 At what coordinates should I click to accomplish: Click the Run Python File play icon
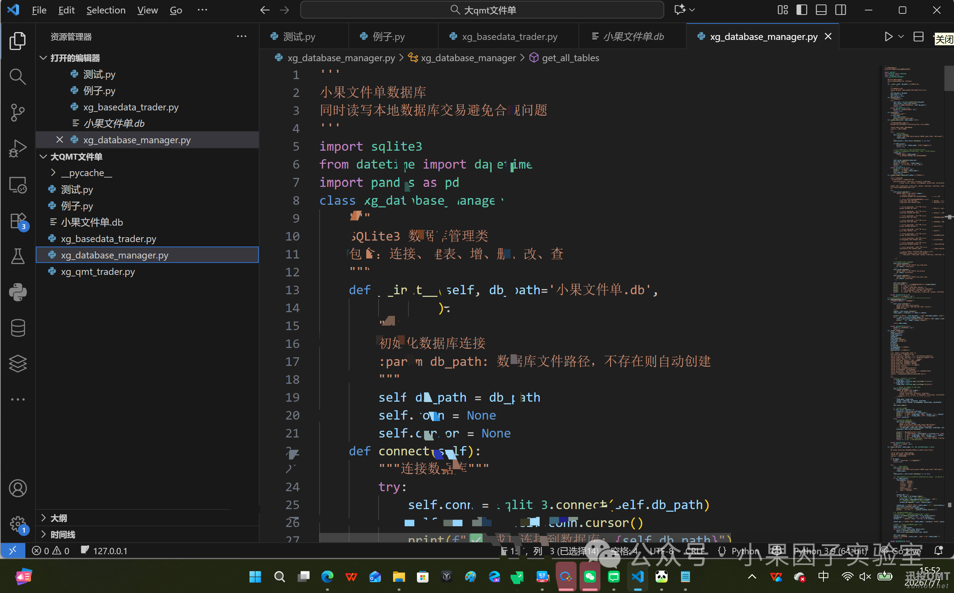coord(888,37)
